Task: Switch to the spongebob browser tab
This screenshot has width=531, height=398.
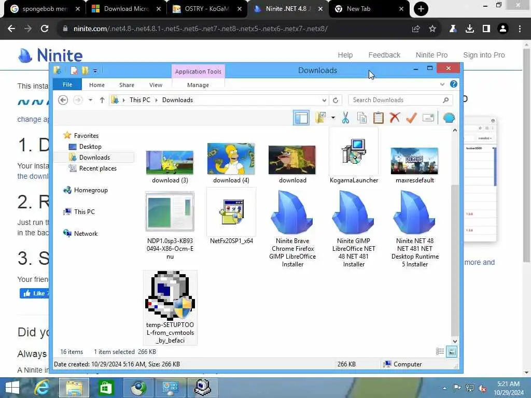Action: [x=45, y=9]
